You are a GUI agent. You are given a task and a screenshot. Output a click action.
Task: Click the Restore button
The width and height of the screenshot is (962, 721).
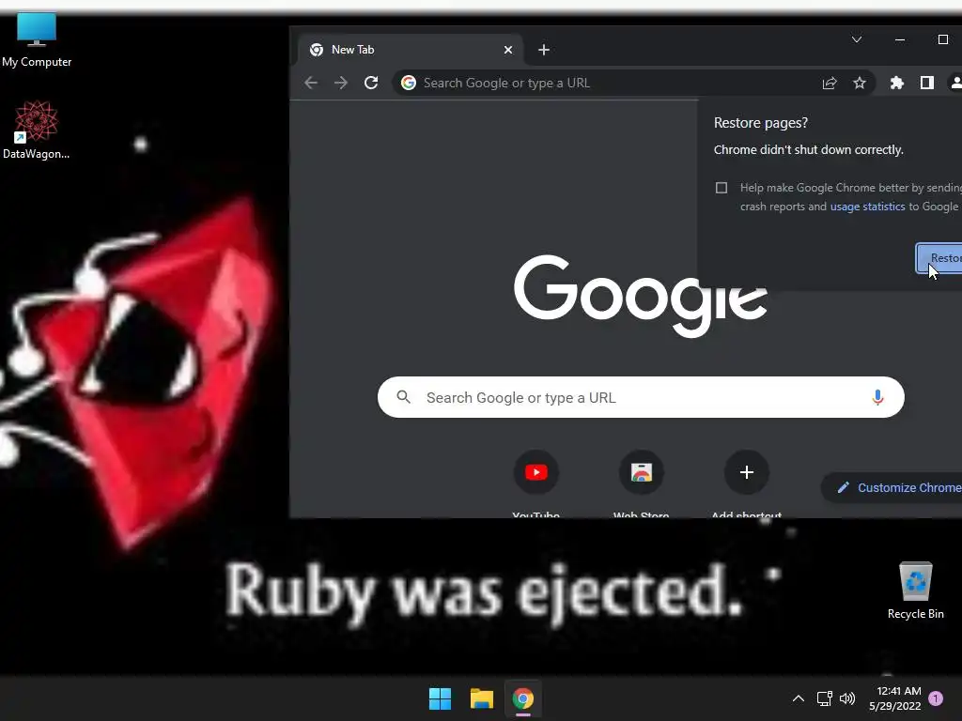pyautogui.click(x=939, y=258)
